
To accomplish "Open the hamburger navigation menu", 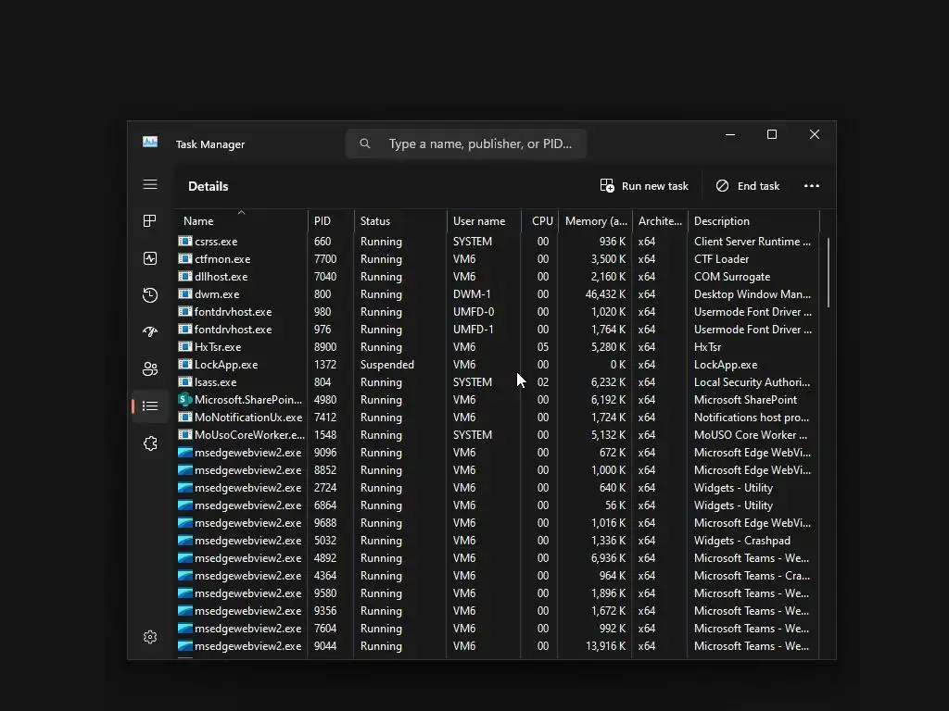I will click(150, 184).
